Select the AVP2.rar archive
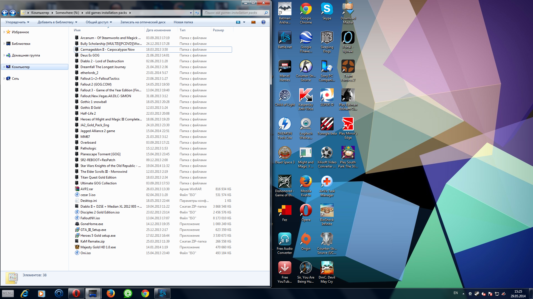This screenshot has width=533, height=299. pyautogui.click(x=153, y=189)
